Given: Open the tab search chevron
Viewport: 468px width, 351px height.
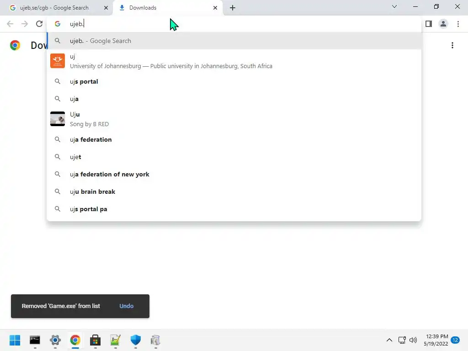Looking at the screenshot, I should 394,6.
